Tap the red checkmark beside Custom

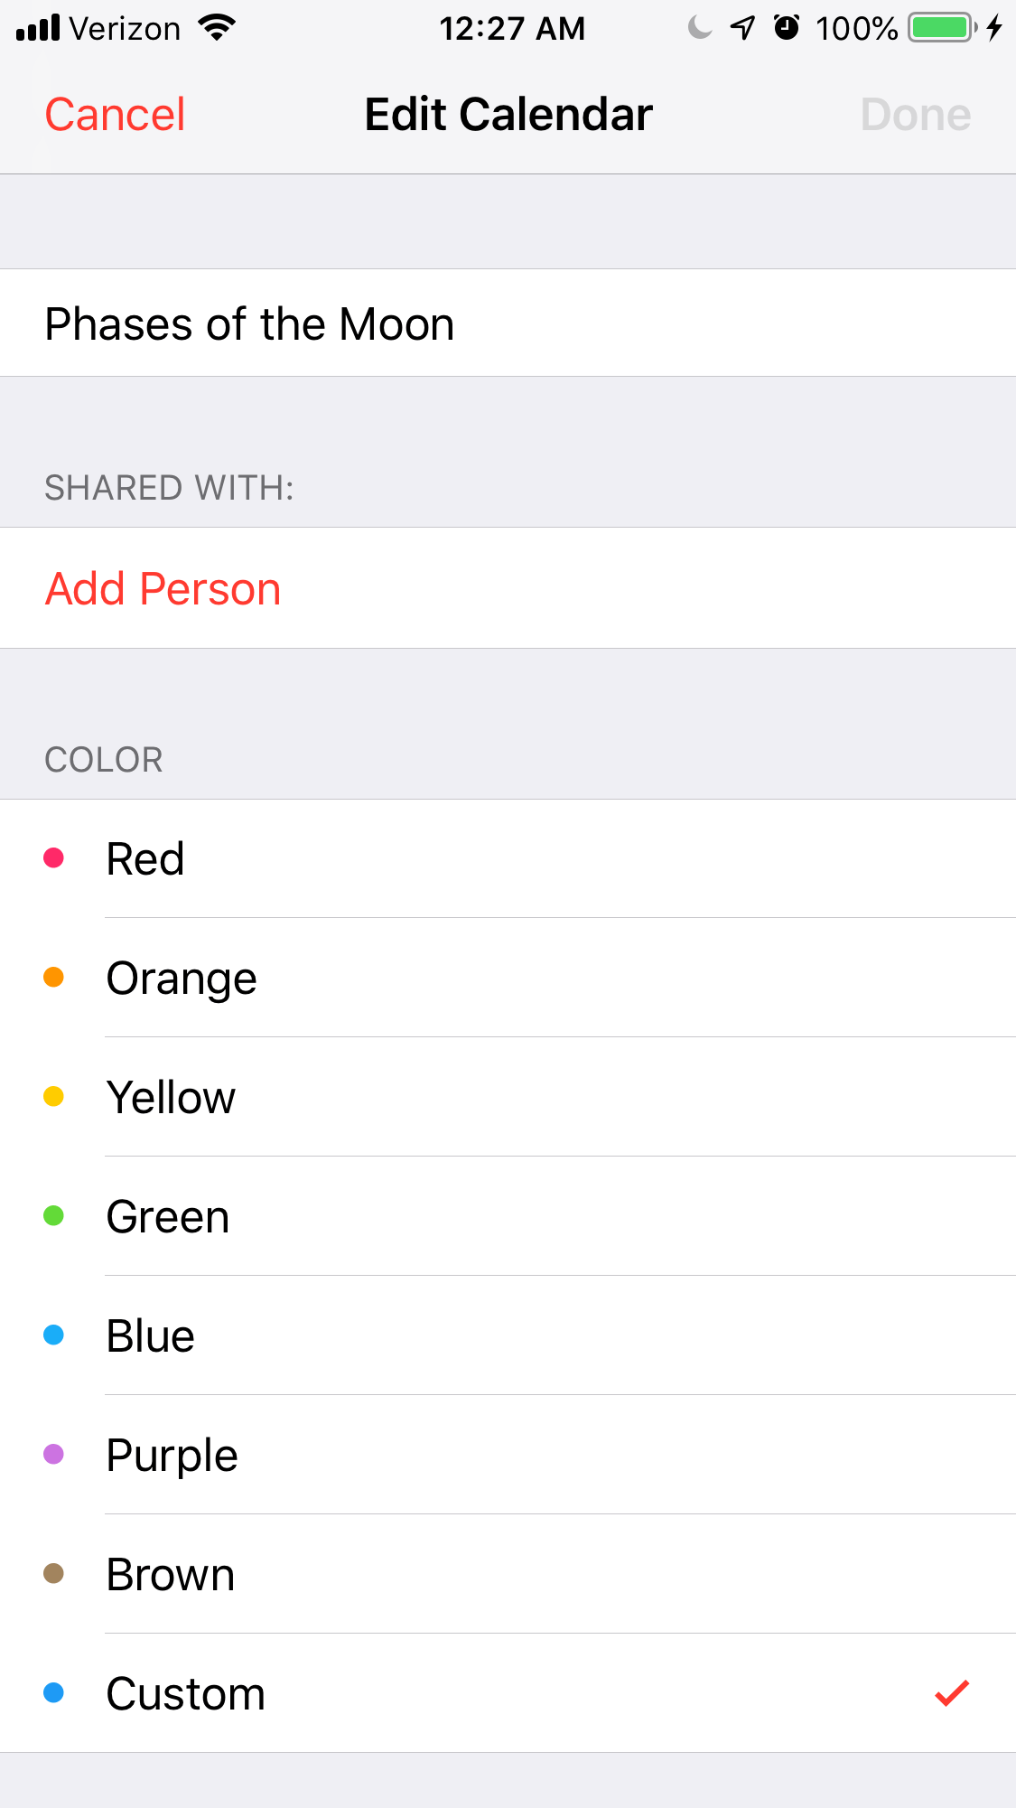tap(952, 1693)
